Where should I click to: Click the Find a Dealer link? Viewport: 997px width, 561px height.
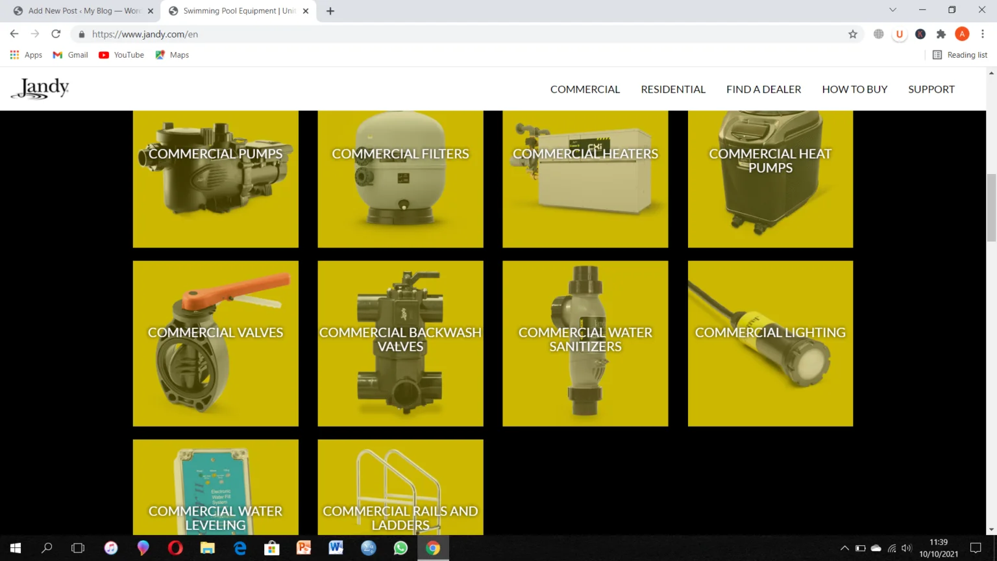[763, 89]
